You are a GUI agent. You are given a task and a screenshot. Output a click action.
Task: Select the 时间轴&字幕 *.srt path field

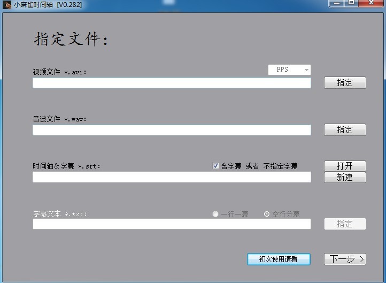coord(171,177)
